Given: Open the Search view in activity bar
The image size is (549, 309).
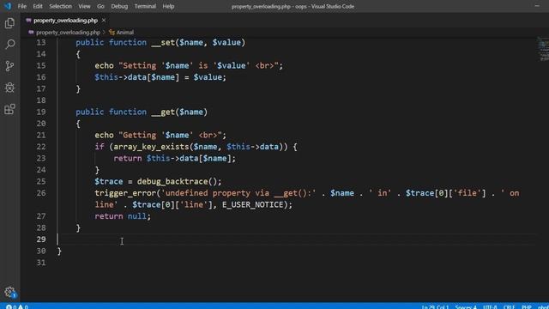Looking at the screenshot, I should (x=9, y=44).
